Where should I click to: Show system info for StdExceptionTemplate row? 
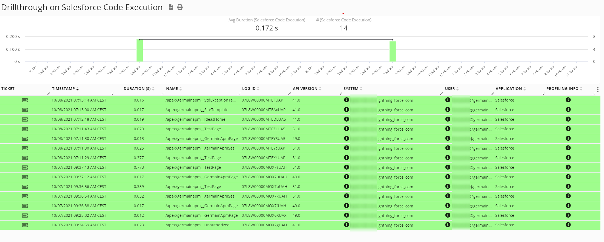346,100
